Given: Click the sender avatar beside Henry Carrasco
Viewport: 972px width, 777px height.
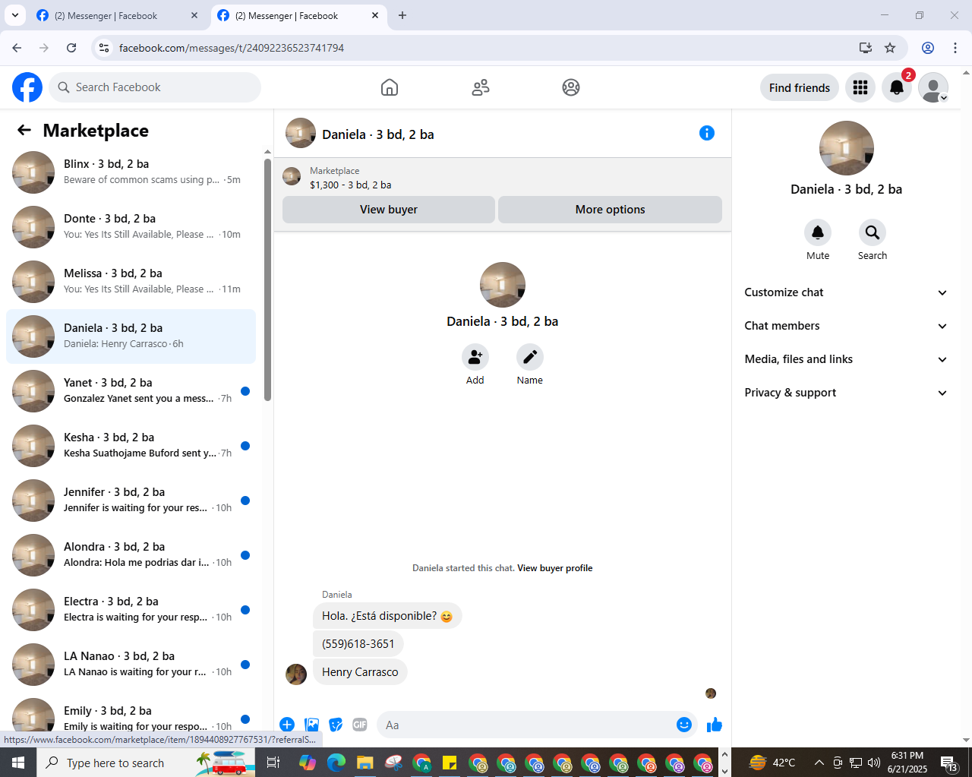Looking at the screenshot, I should 296,674.
